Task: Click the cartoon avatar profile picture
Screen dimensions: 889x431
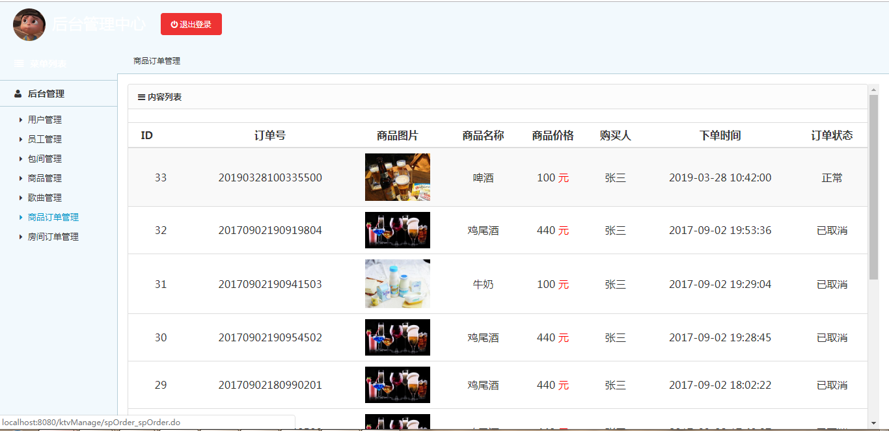Action: [x=29, y=25]
